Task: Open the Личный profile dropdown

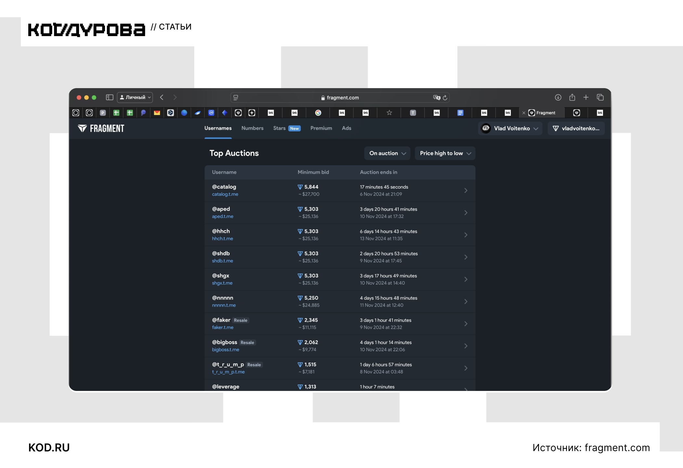Action: pyautogui.click(x=135, y=97)
